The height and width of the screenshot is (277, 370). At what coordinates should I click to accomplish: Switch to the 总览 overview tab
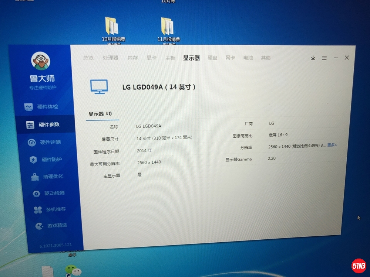tap(88, 58)
